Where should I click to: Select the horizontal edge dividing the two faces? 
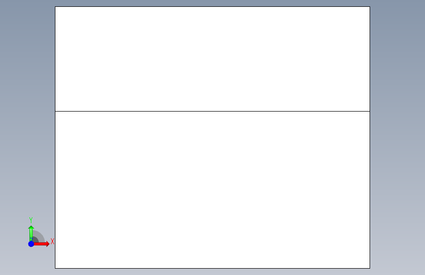(x=213, y=111)
